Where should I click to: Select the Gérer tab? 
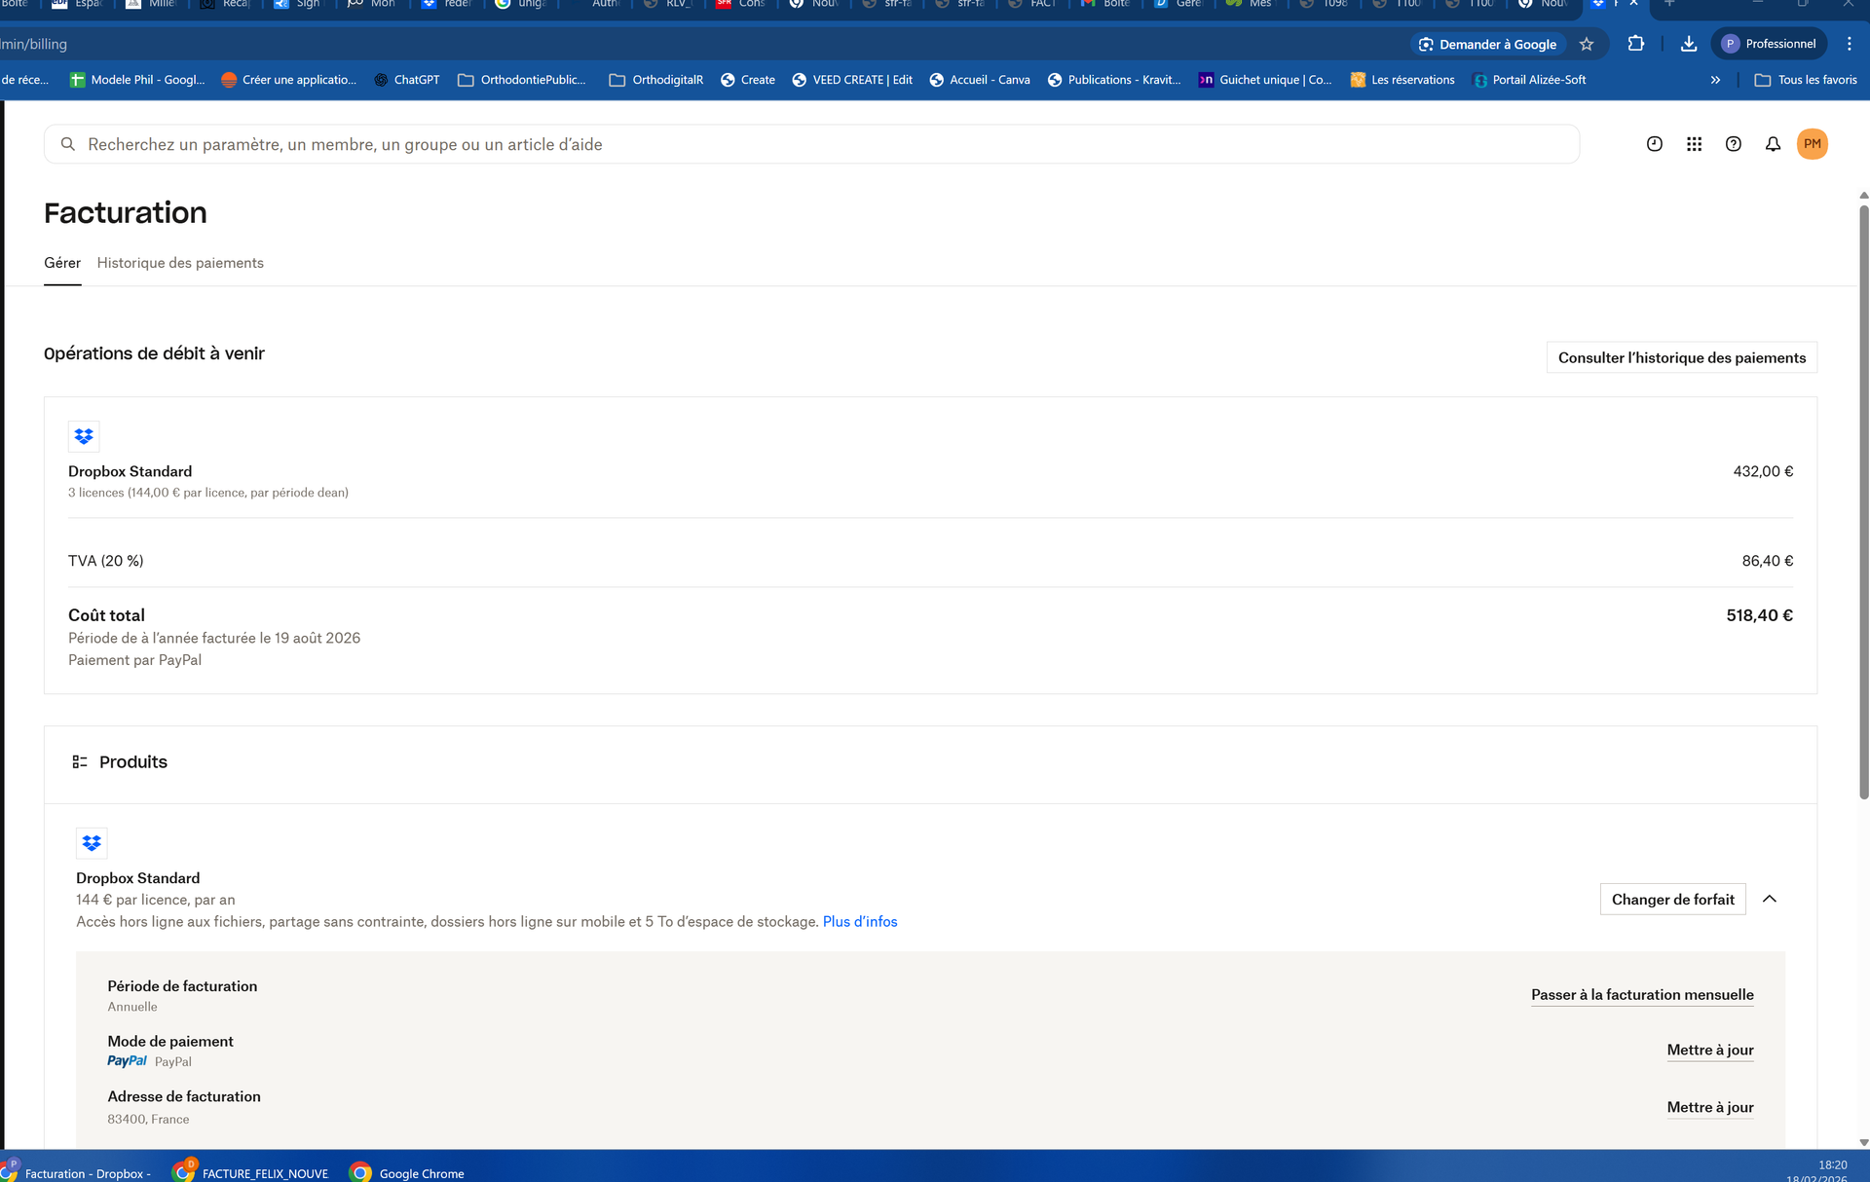pyautogui.click(x=62, y=263)
